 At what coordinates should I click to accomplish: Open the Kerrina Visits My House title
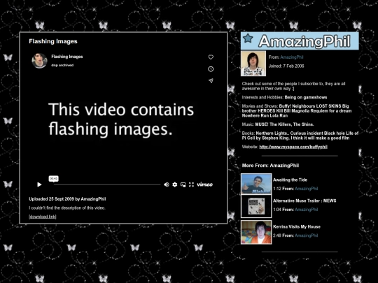(x=297, y=226)
